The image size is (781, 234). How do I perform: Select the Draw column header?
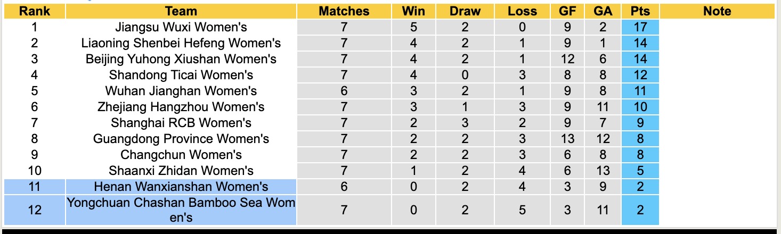(465, 11)
